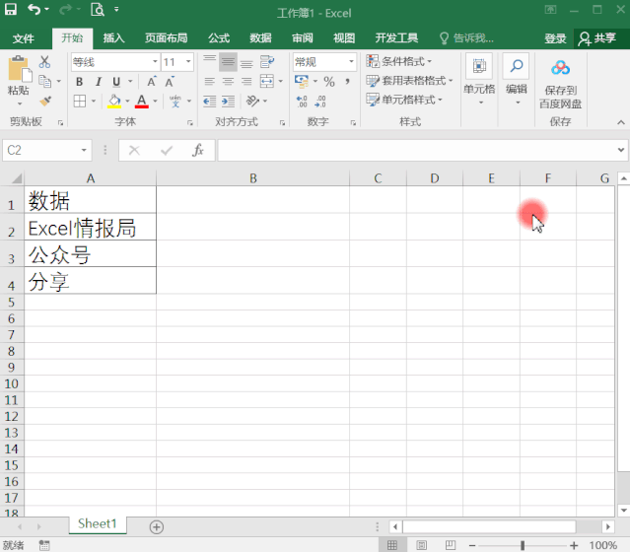Click the Save icon in quick access toolbar
This screenshot has height=552, width=630.
click(x=11, y=9)
